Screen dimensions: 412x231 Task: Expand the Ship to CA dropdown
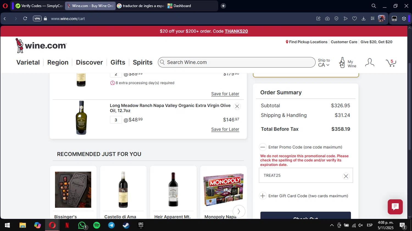pyautogui.click(x=324, y=63)
